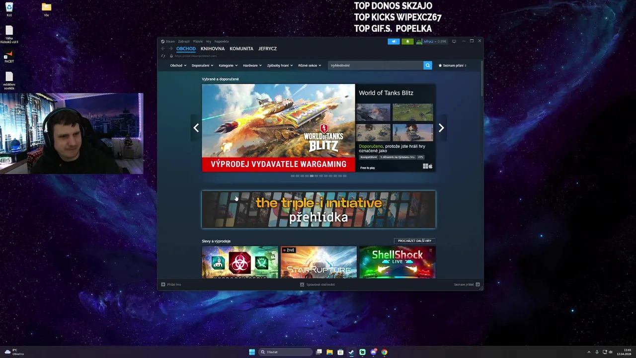The image size is (636, 358).
Task: Open the Seznam přání wishlist
Action: 452,66
